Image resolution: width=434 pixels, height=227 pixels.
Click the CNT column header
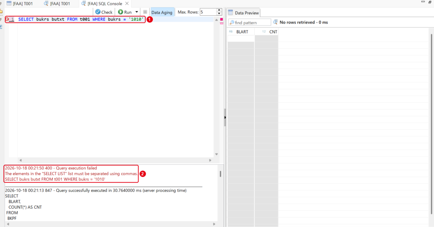click(x=267, y=31)
